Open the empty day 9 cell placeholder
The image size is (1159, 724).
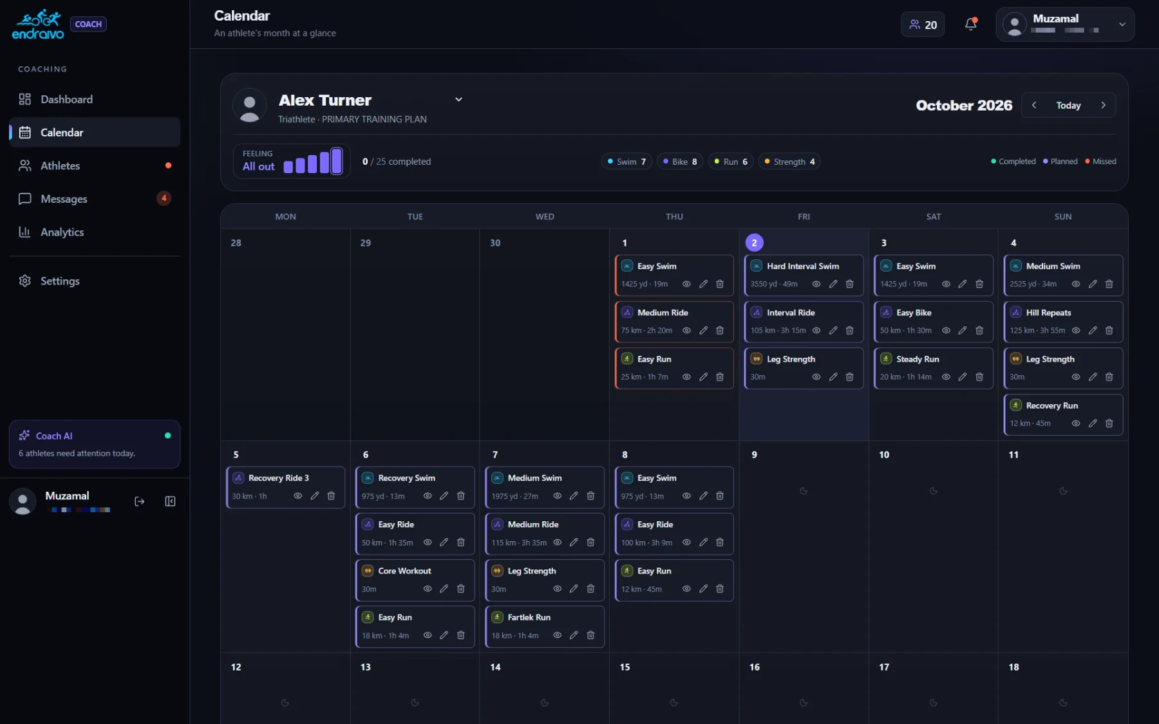click(x=804, y=491)
